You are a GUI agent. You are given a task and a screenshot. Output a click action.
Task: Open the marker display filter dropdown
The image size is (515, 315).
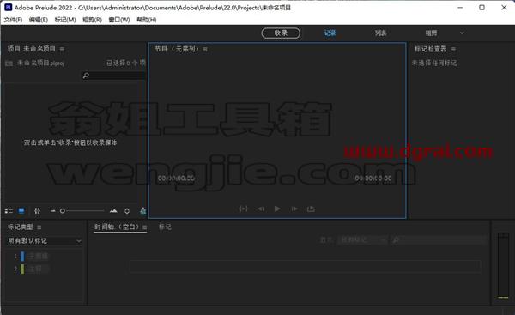362,240
